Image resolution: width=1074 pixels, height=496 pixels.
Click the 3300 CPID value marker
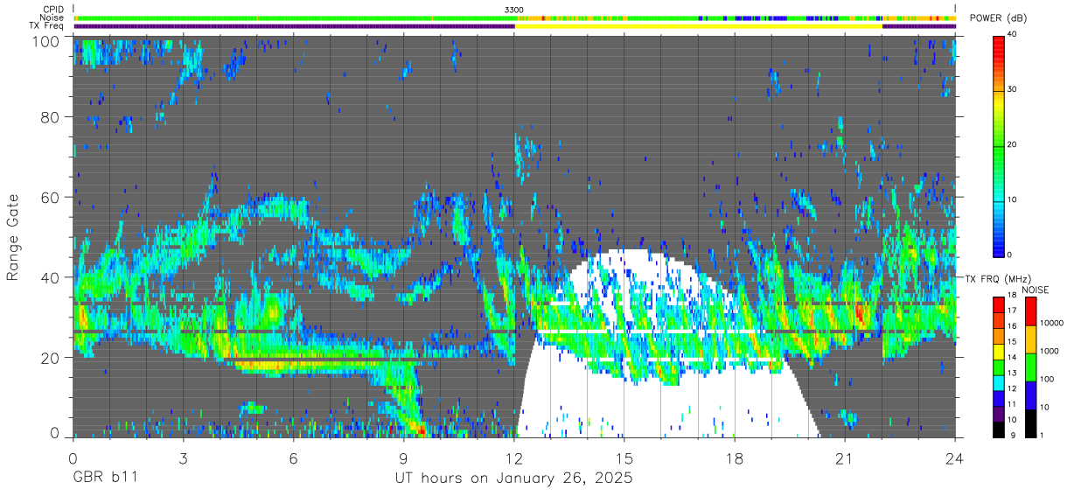pos(514,9)
